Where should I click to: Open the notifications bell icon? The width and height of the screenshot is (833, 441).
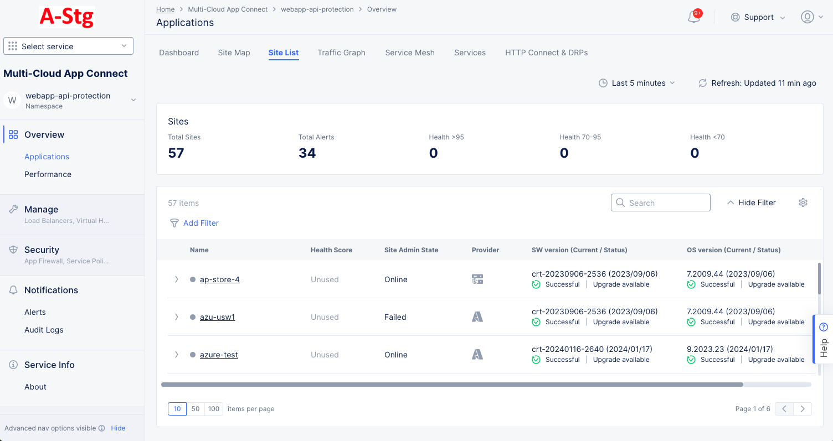[x=693, y=17]
